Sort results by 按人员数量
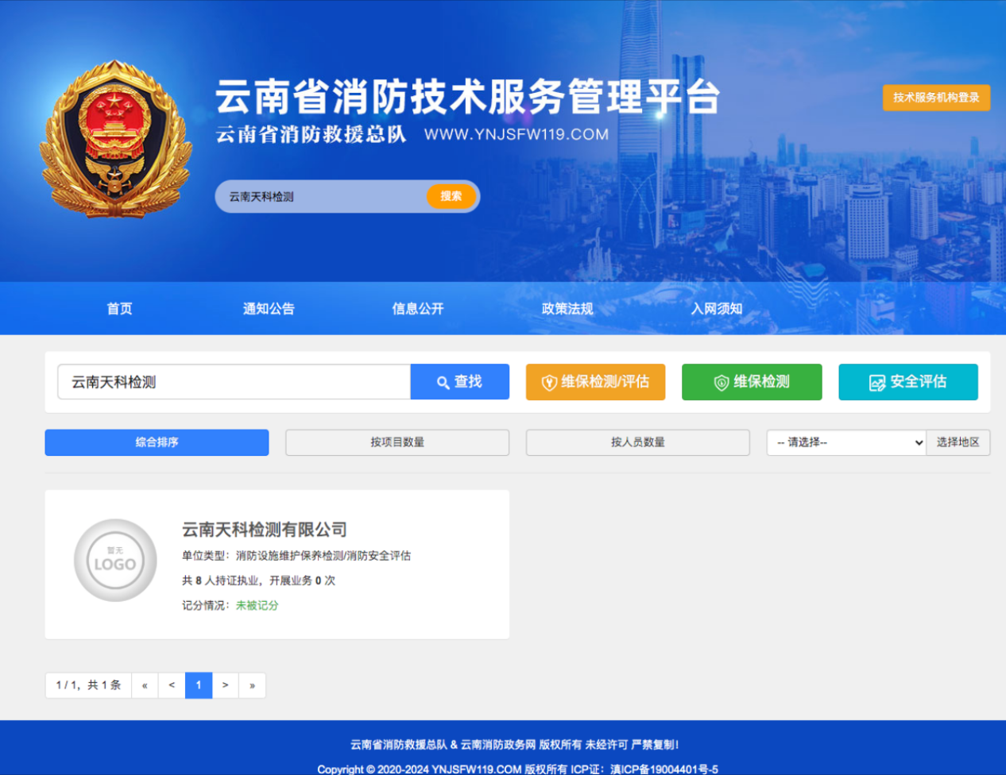 click(637, 442)
